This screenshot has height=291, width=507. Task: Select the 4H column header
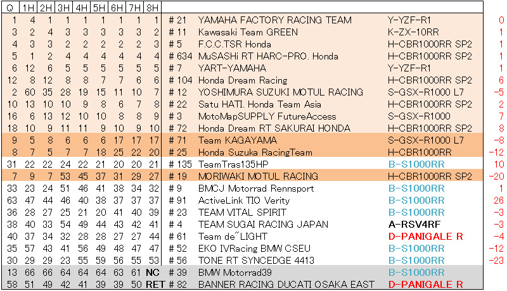click(x=82, y=8)
